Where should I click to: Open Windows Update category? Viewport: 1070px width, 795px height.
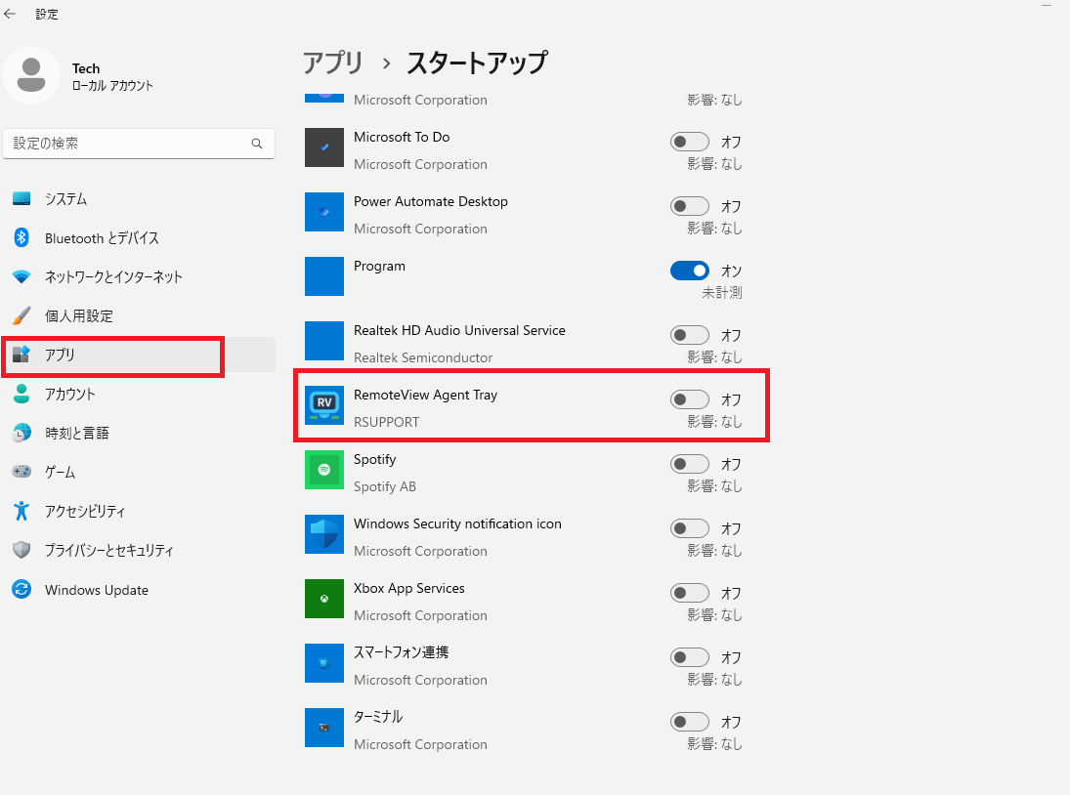pos(139,590)
